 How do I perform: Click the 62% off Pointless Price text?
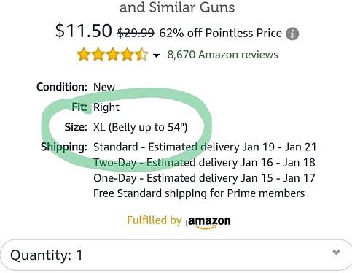click(220, 33)
